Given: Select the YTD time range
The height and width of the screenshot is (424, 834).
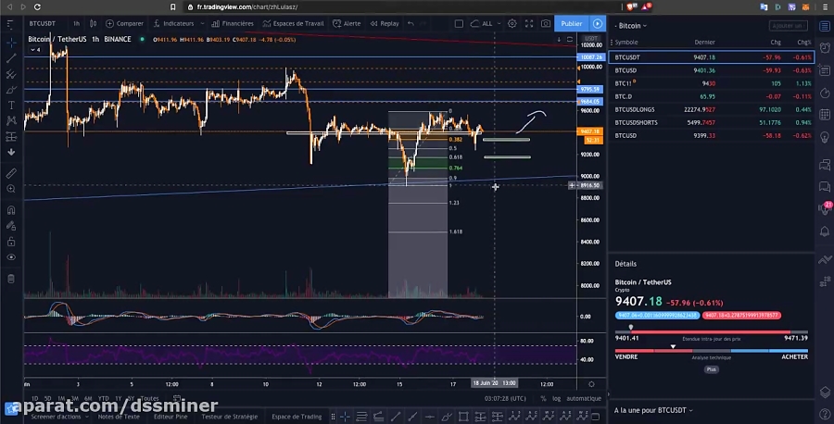Looking at the screenshot, I should tap(104, 398).
